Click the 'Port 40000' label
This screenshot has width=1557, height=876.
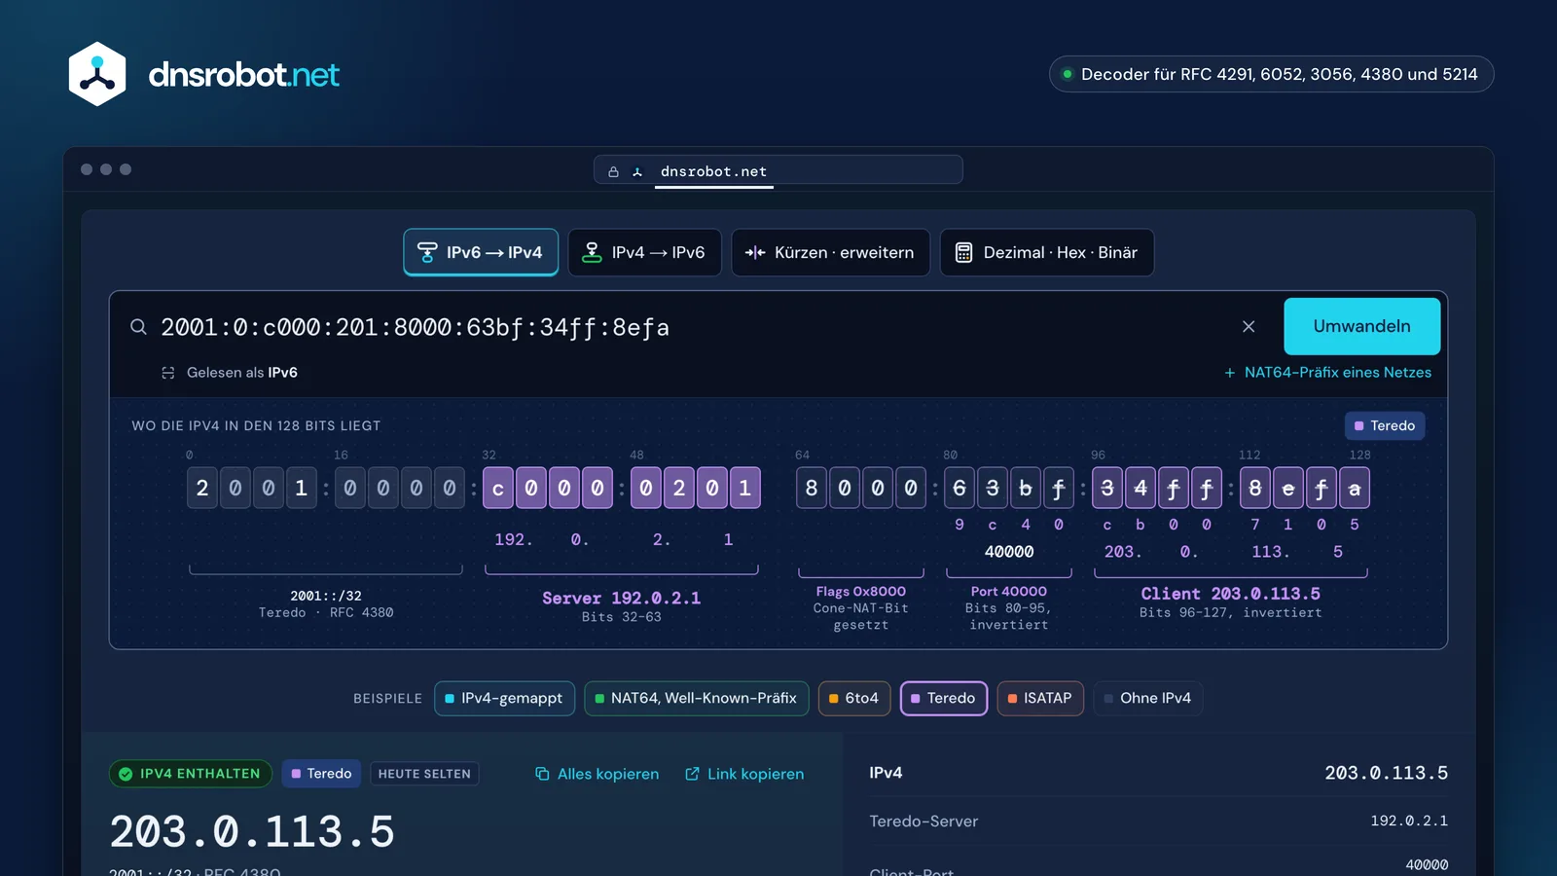coord(1009,592)
